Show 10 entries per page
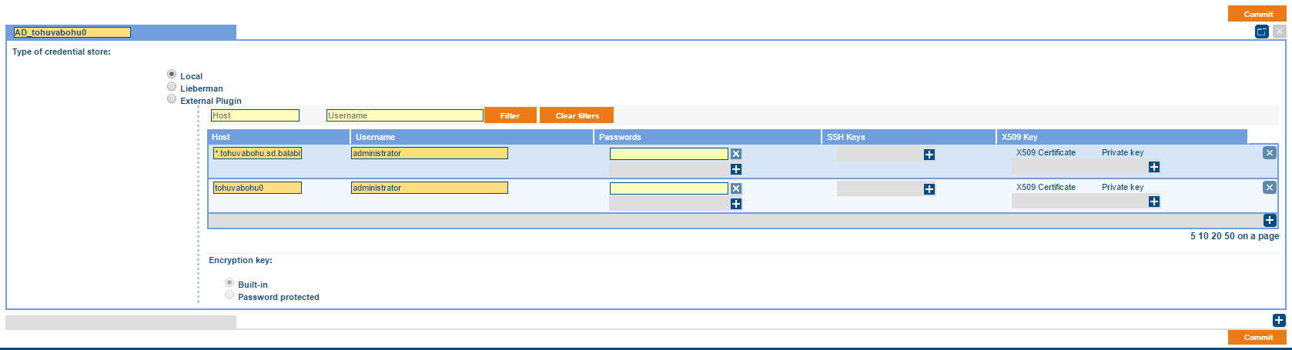The height and width of the screenshot is (350, 1292). pos(1203,236)
